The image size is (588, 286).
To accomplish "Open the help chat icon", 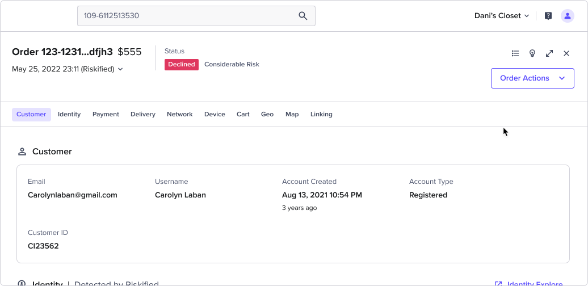I will click(548, 16).
